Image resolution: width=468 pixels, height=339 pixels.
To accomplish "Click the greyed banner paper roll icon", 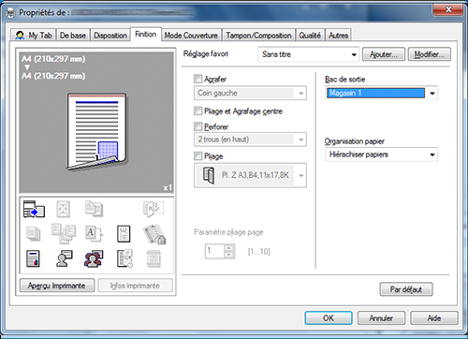I will pos(154,258).
